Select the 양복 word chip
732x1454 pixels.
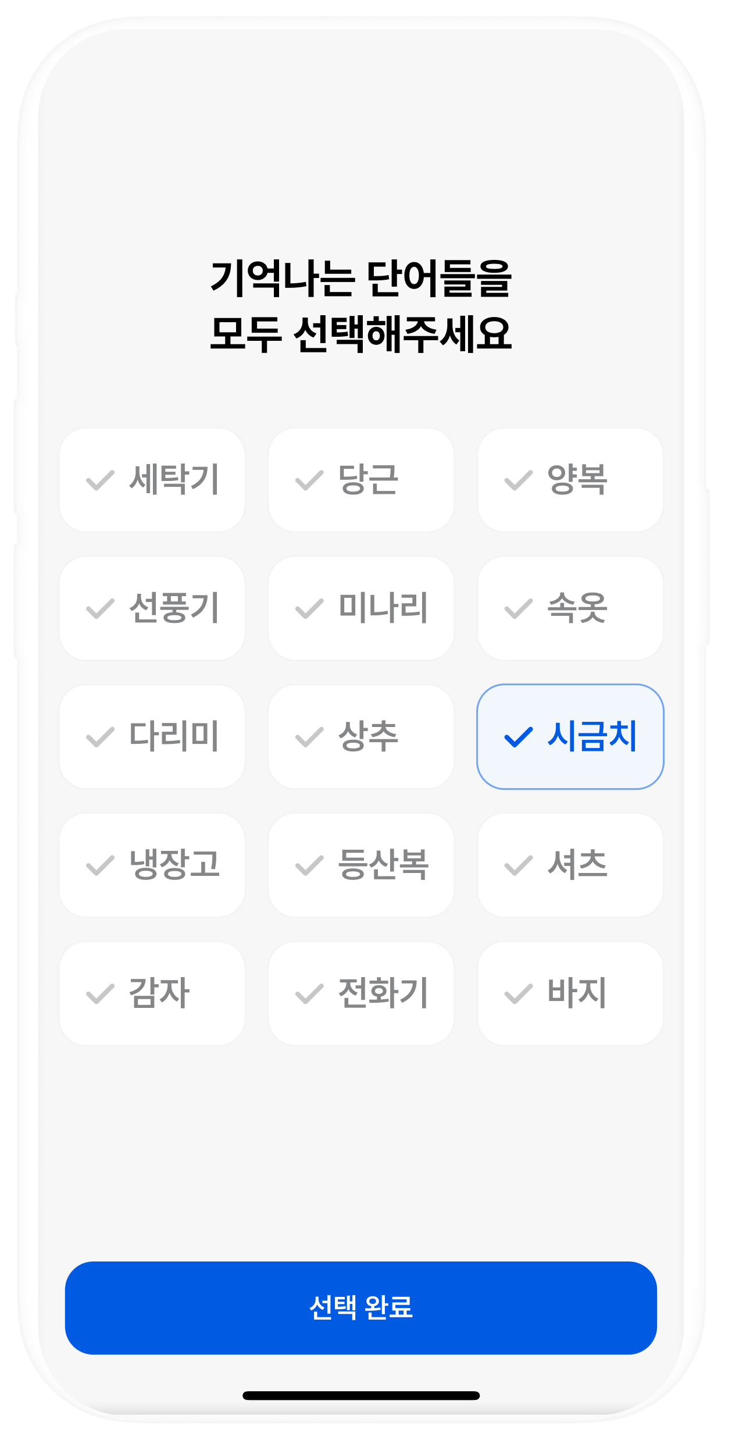[570, 480]
